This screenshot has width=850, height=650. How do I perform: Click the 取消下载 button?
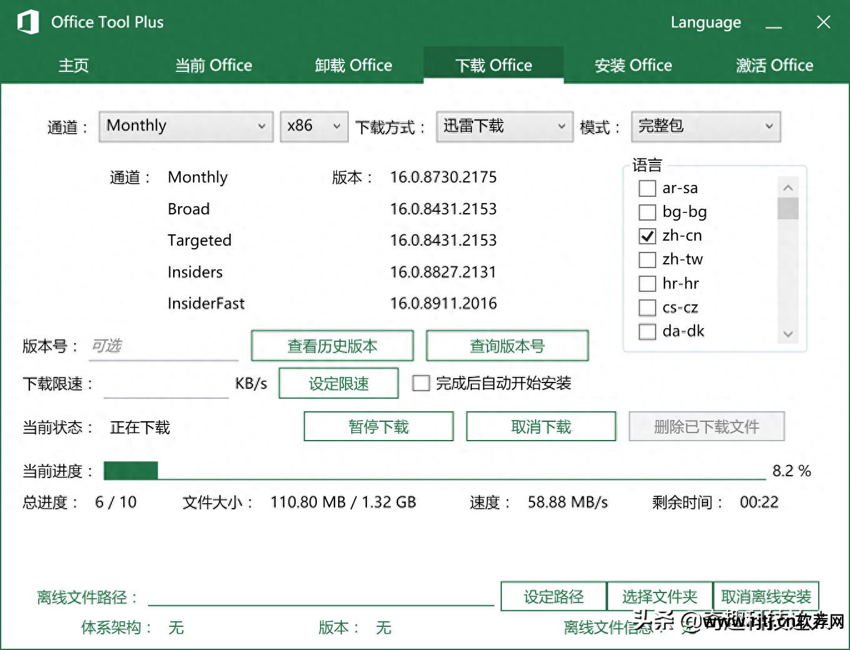pyautogui.click(x=541, y=426)
